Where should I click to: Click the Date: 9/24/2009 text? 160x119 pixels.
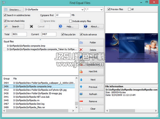click(120, 95)
